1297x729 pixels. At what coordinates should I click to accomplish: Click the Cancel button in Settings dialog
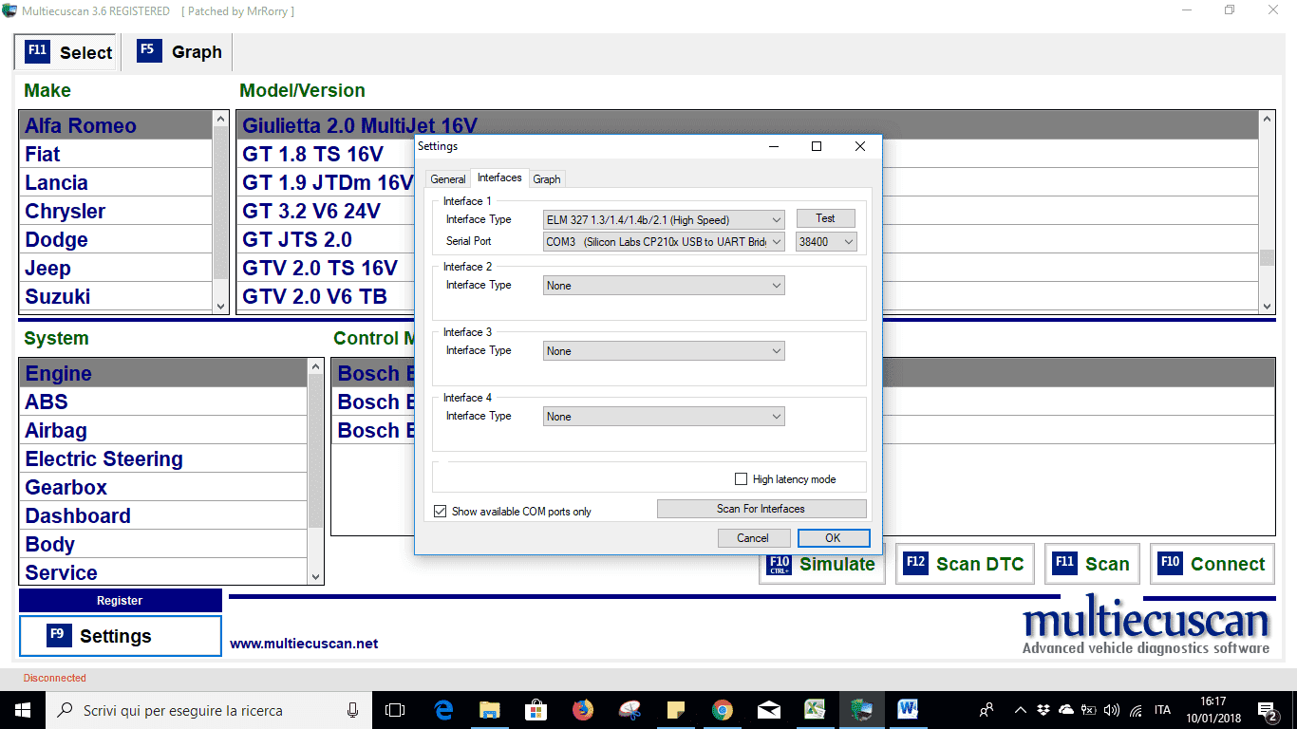click(753, 538)
